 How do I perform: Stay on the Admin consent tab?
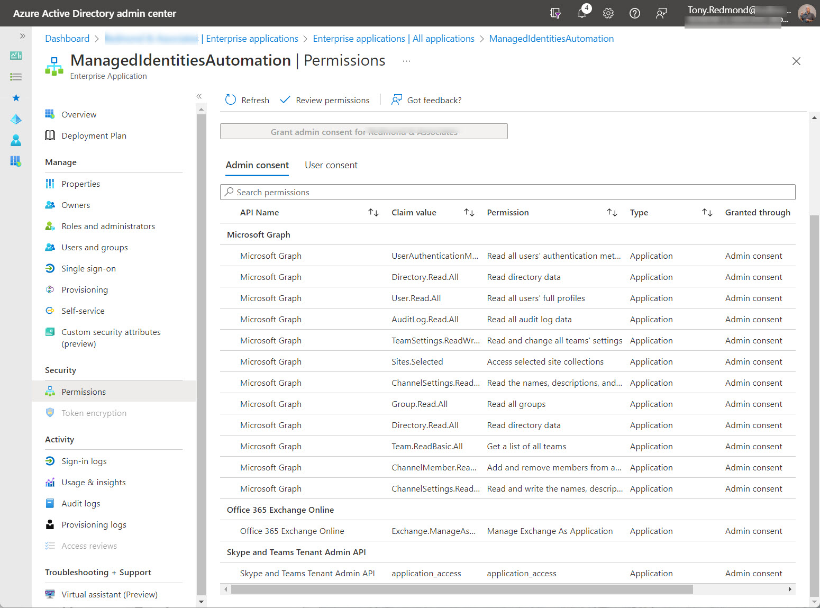point(257,165)
